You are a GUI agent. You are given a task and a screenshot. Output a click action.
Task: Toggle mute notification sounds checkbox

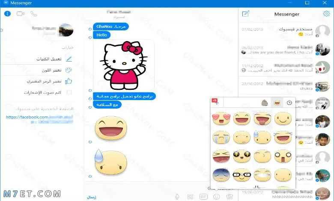click(69, 92)
